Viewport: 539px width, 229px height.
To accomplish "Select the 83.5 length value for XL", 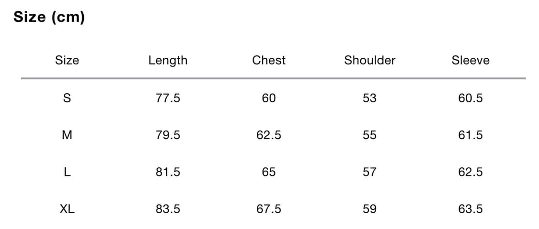I will pos(168,209).
